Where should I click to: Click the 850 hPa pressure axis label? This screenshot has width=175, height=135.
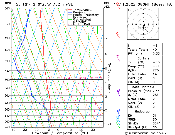pos(7,116)
